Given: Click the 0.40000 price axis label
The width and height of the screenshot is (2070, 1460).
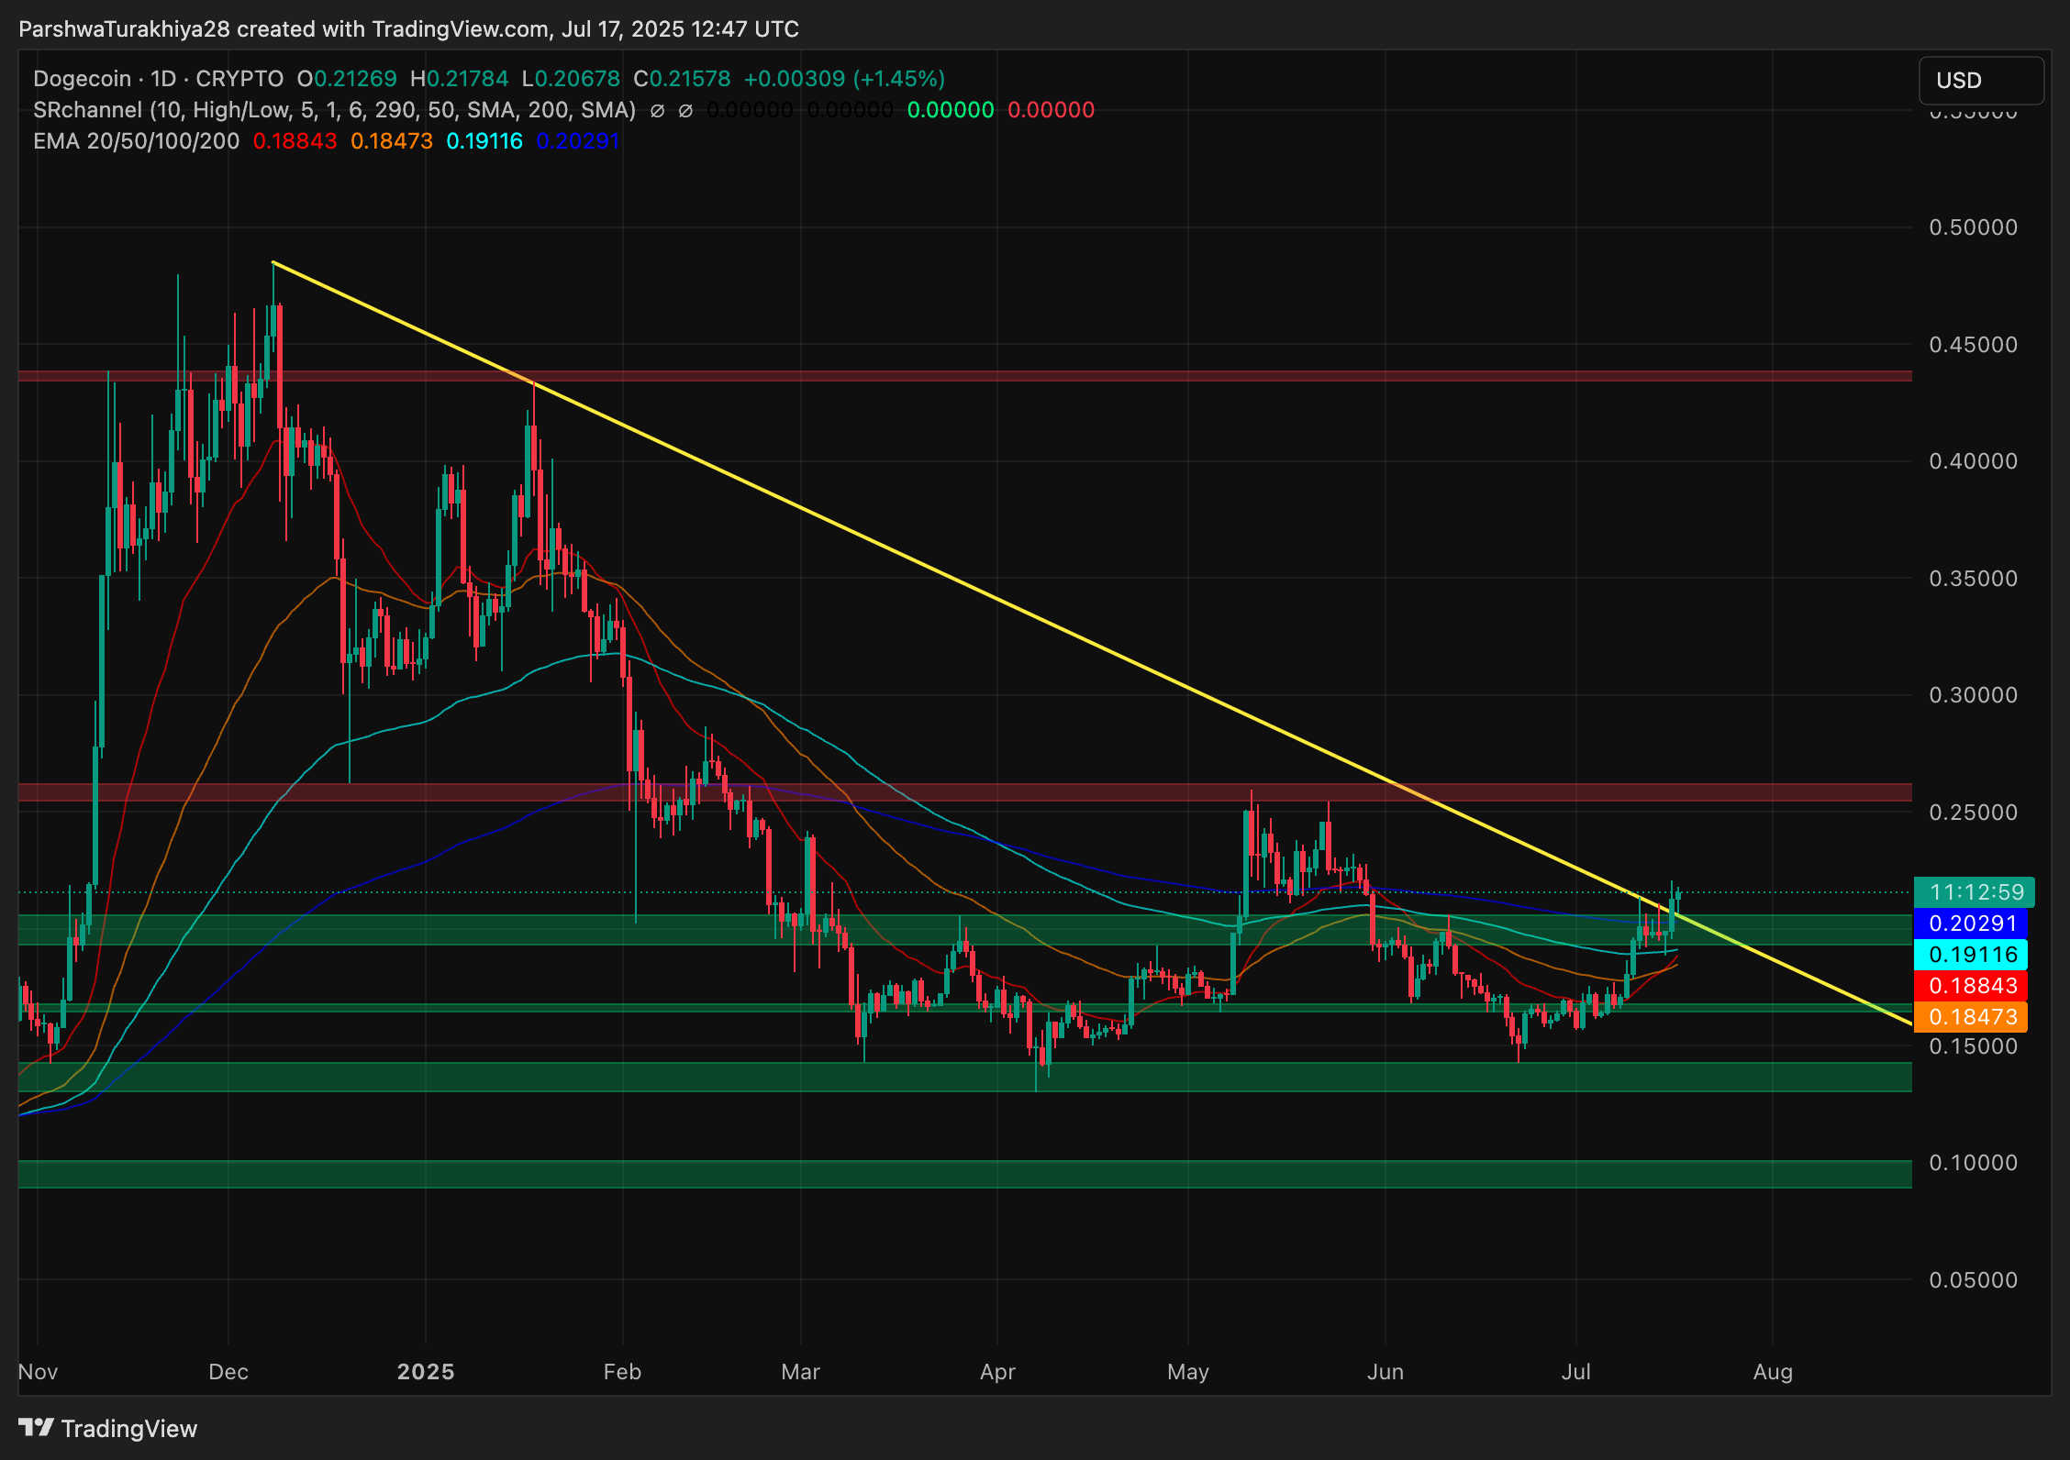Looking at the screenshot, I should click(x=1974, y=461).
